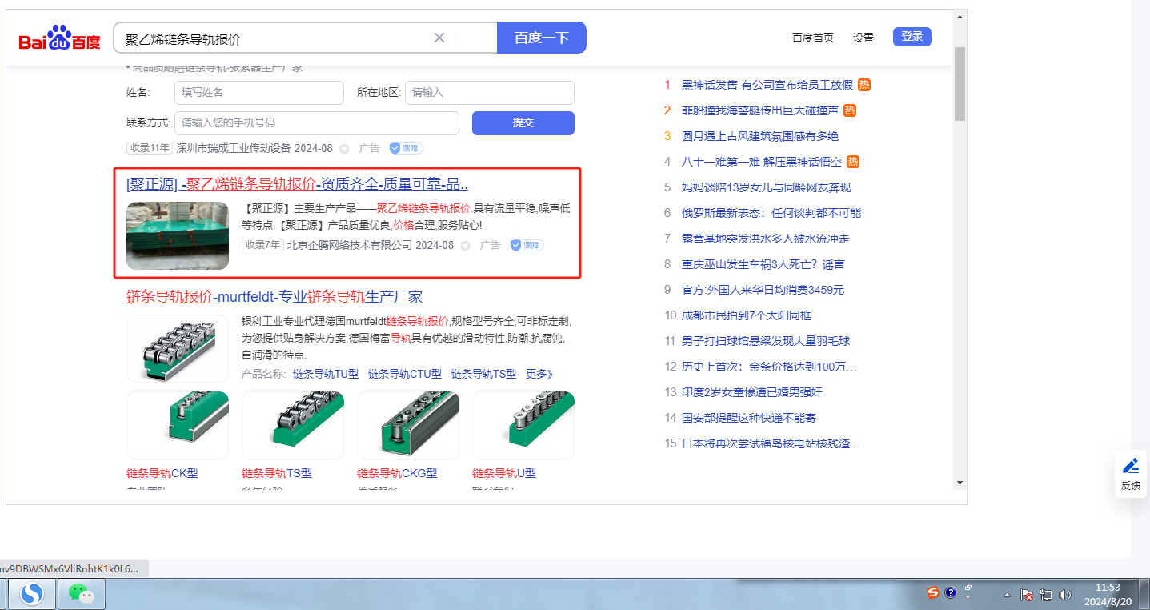Click the 反馈 feedback pencil icon
Screen dimensions: 1150x610
coord(1131,466)
